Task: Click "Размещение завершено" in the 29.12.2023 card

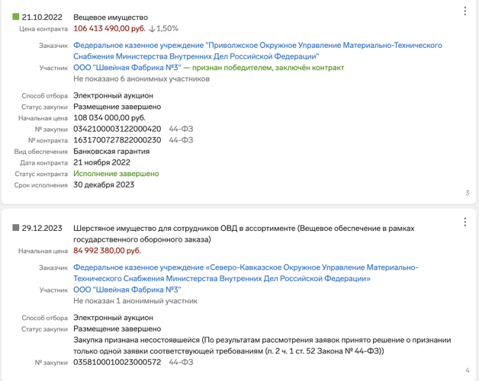Action: point(117,328)
